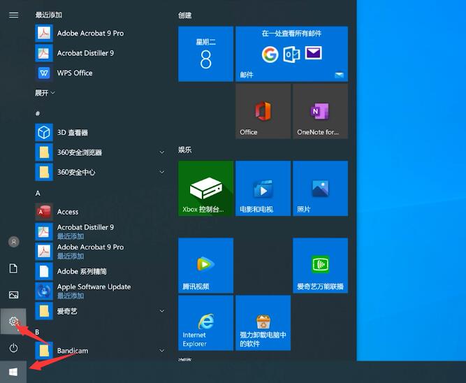
Task: Open the Office tile
Action: coord(263,111)
